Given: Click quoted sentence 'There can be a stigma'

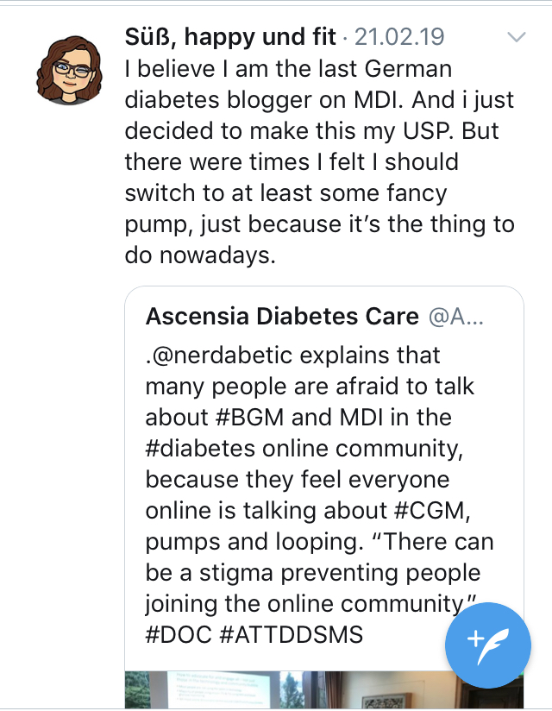Looking at the screenshot, I should tap(310, 572).
